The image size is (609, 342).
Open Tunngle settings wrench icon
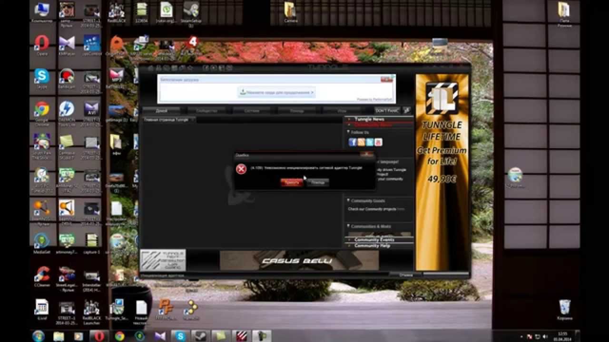[x=407, y=110]
